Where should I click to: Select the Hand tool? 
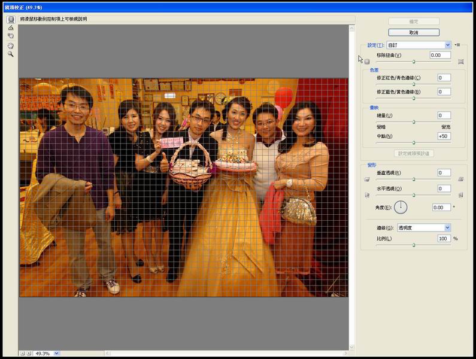click(x=11, y=46)
